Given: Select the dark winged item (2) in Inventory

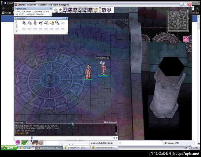Looking at the screenshot, I should [x=41, y=23].
